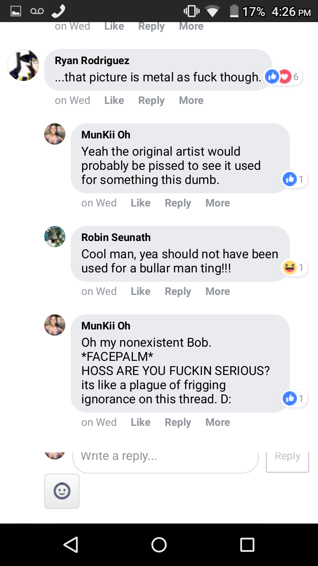This screenshot has width=318, height=566.
Task: Click the like count on MunKii Oh's last comment
Action: tap(303, 398)
